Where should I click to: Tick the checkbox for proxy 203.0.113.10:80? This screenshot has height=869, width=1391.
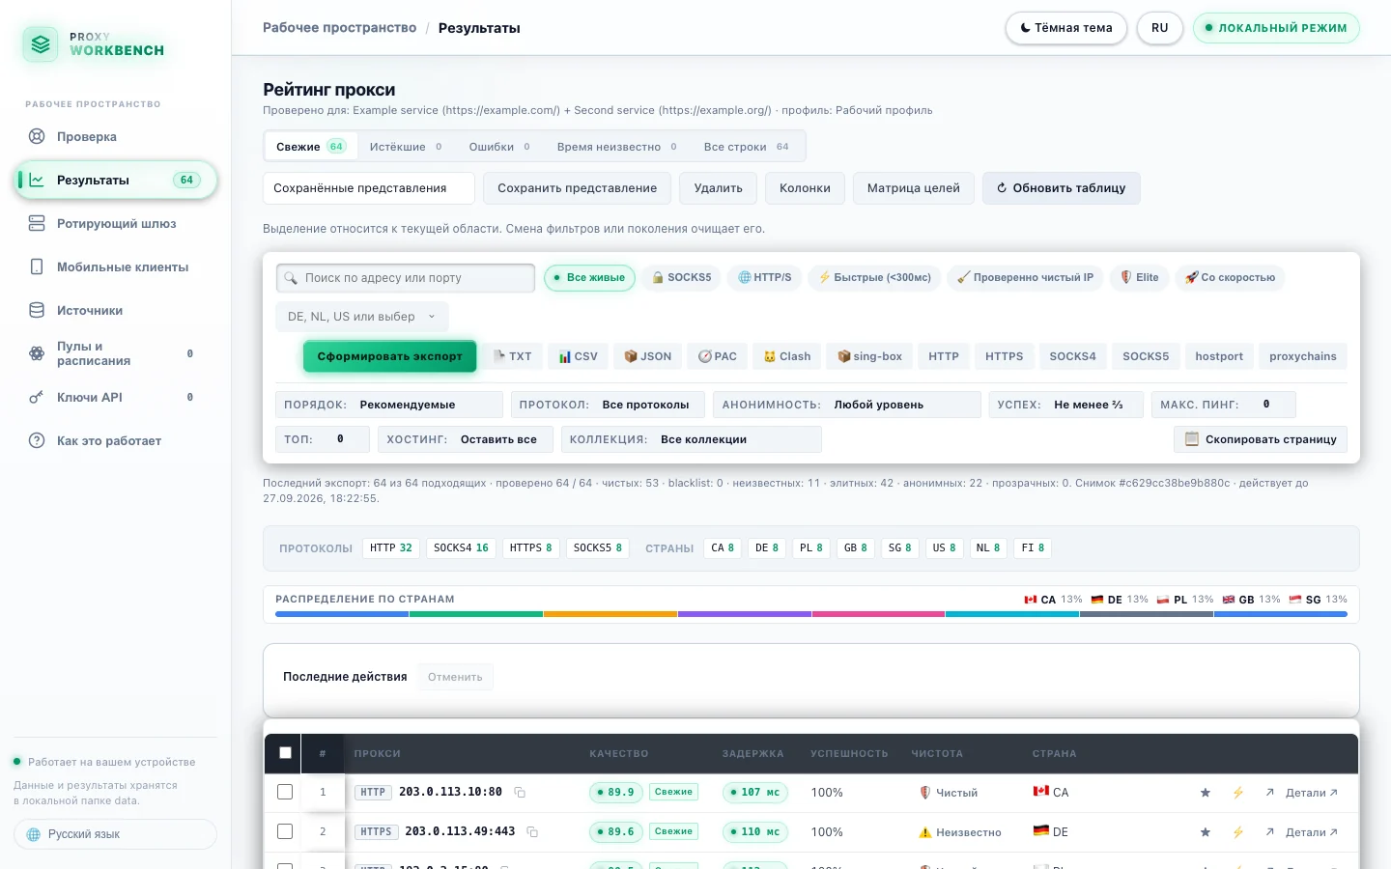coord(285,792)
